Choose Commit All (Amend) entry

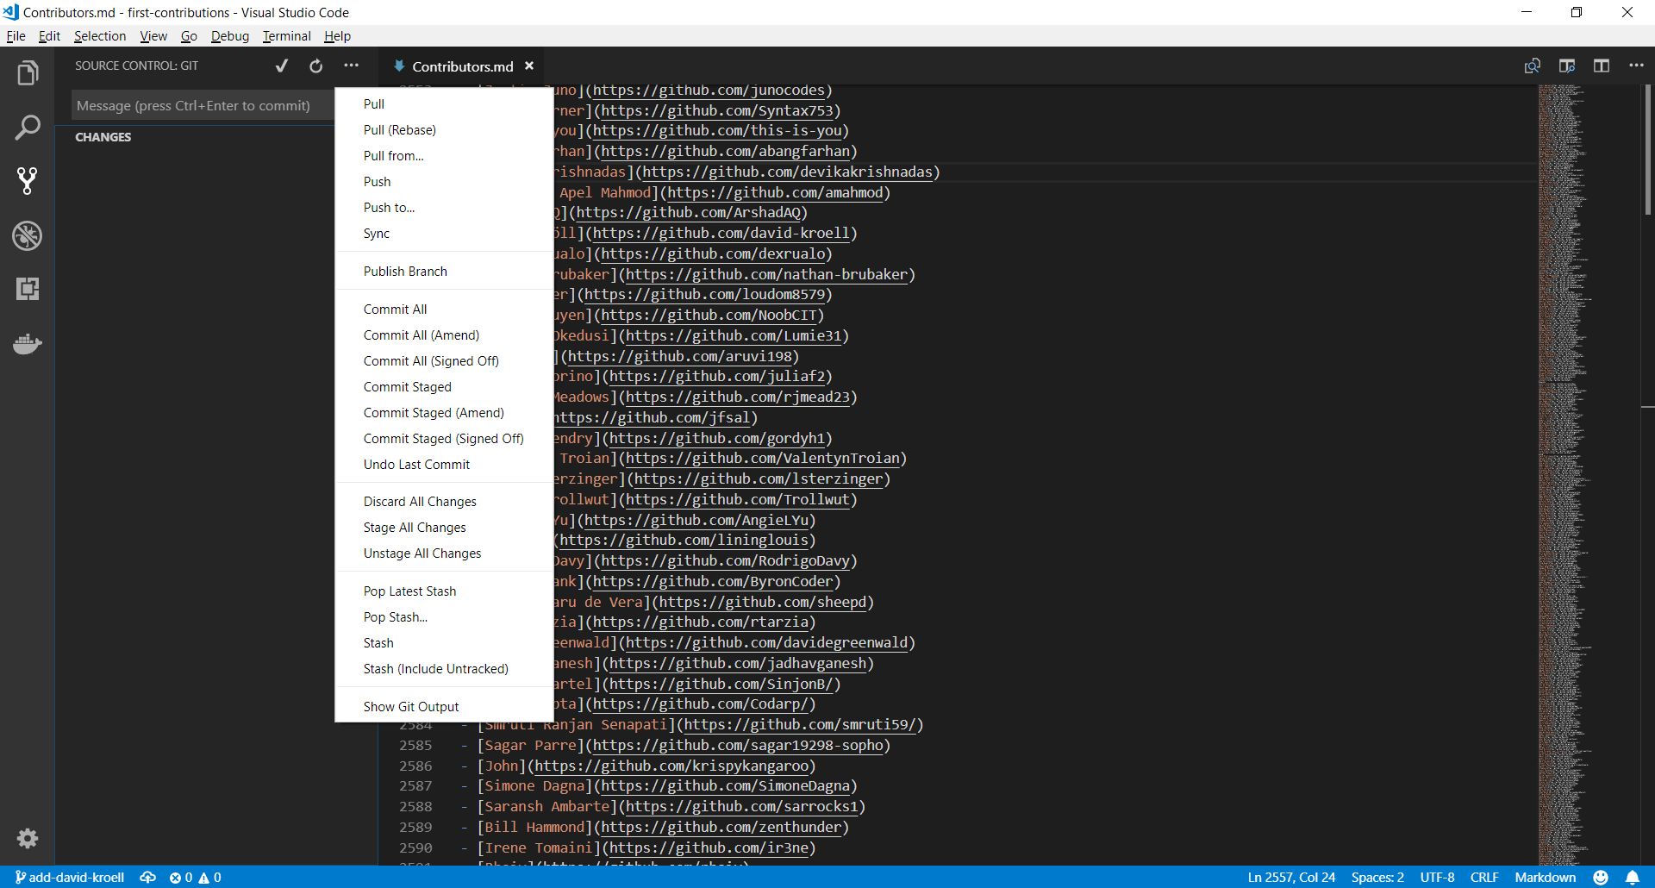(x=444, y=335)
